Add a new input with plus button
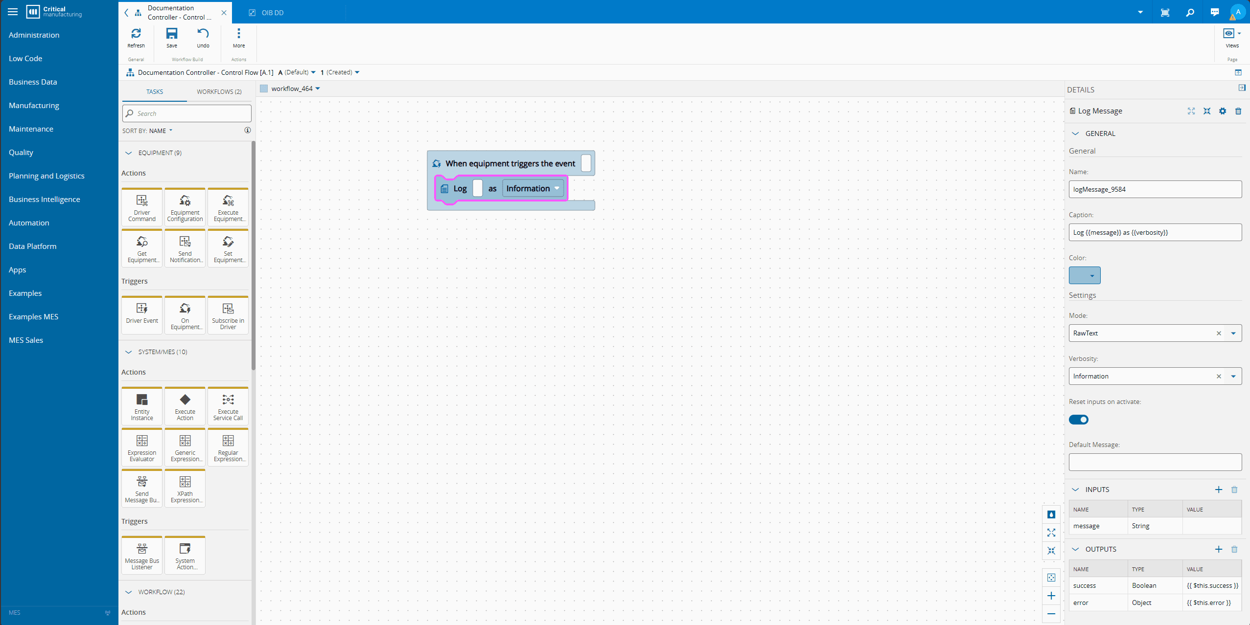Viewport: 1250px width, 625px height. click(x=1219, y=490)
